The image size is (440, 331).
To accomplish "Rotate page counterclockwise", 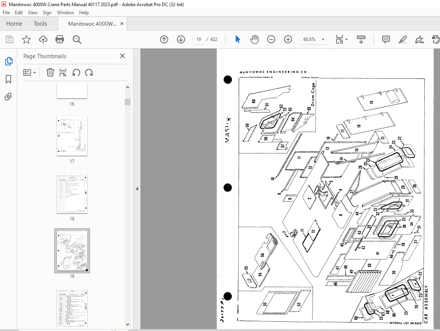I will point(76,73).
